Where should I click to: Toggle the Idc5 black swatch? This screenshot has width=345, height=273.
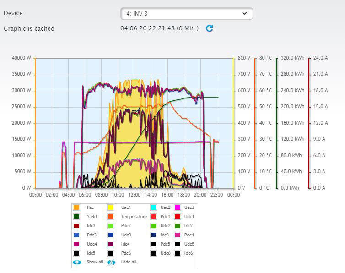[x=76, y=253]
